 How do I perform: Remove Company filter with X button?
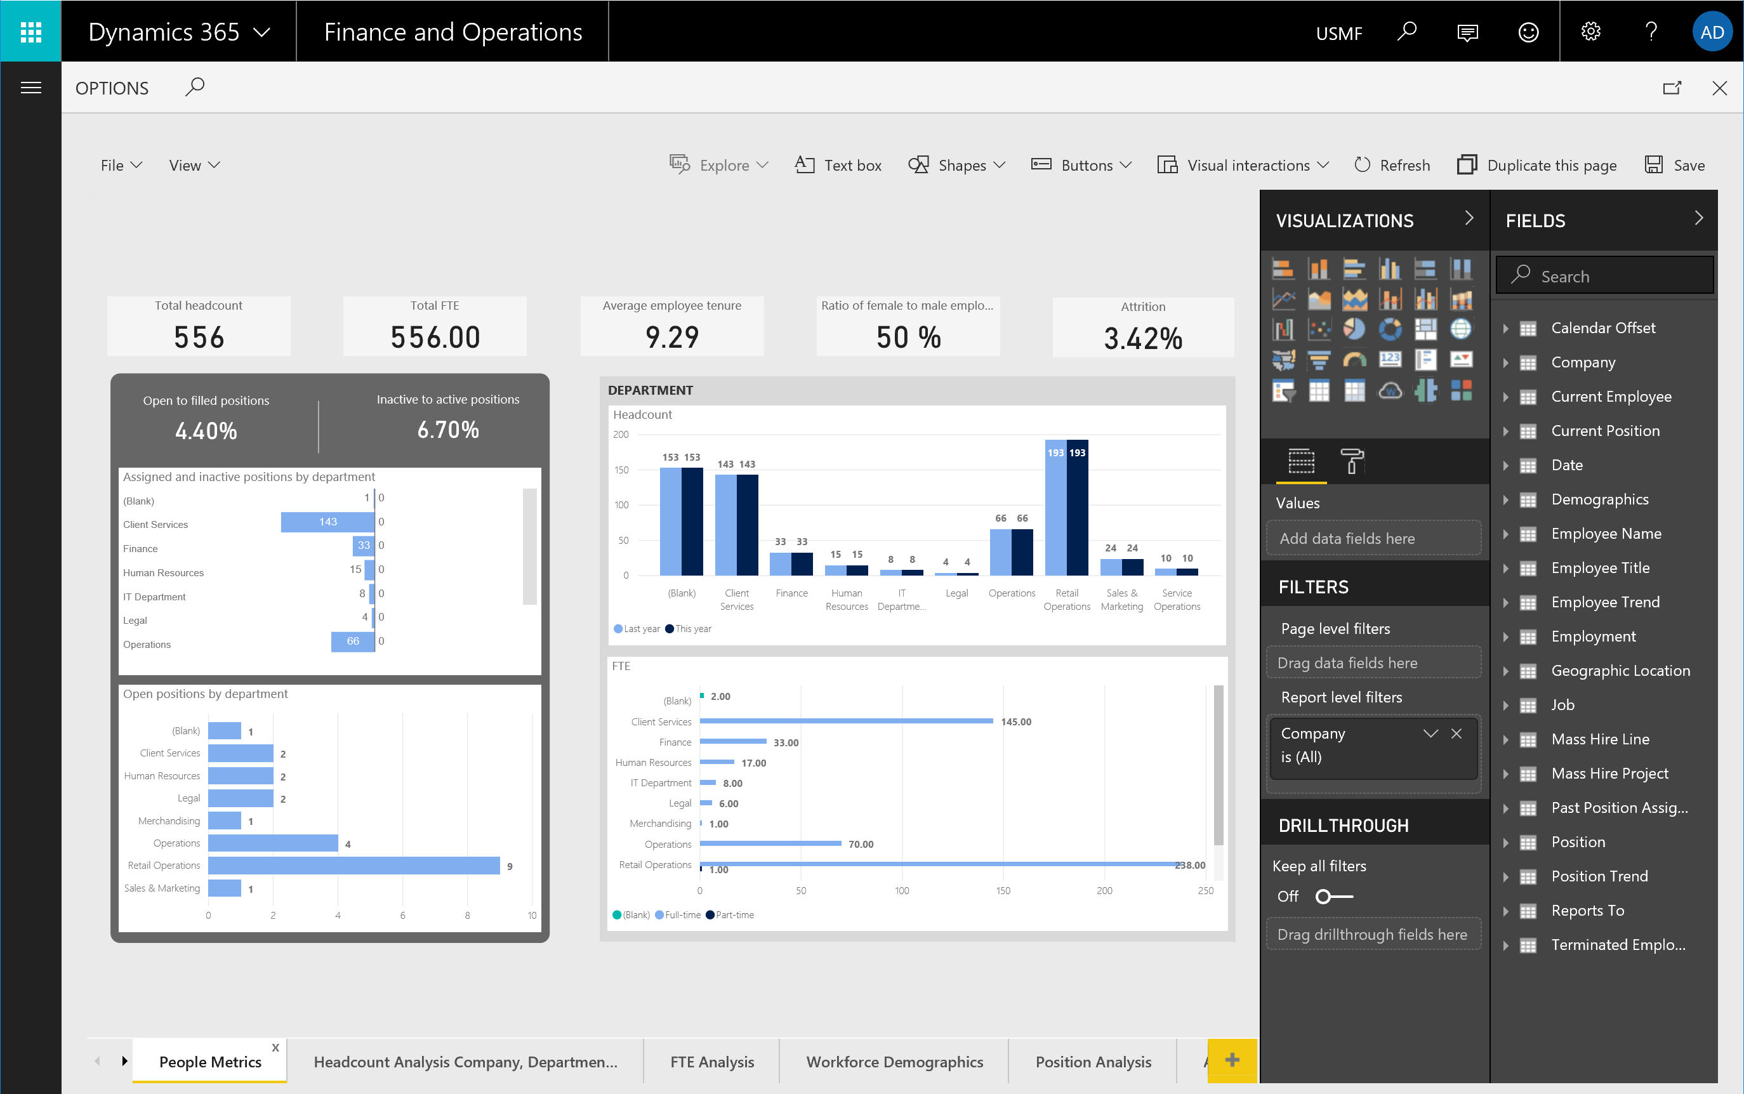1460,734
